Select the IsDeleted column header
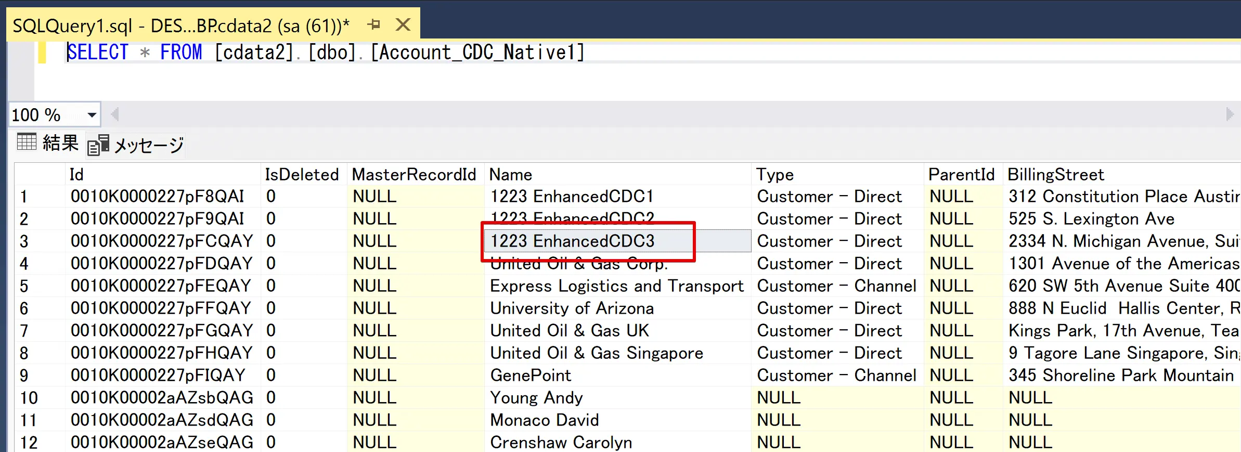Image resolution: width=1241 pixels, height=452 pixels. tap(302, 175)
